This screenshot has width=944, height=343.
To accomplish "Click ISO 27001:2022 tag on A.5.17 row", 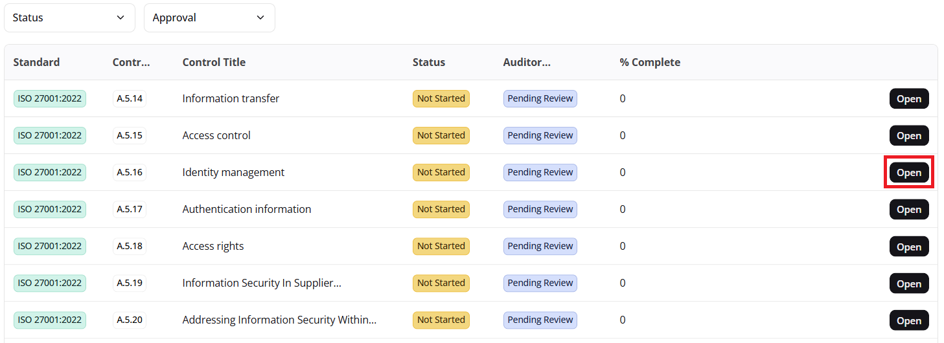I will click(x=50, y=209).
